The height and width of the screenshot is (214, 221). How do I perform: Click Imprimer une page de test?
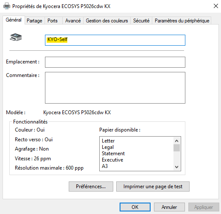pos(153,187)
